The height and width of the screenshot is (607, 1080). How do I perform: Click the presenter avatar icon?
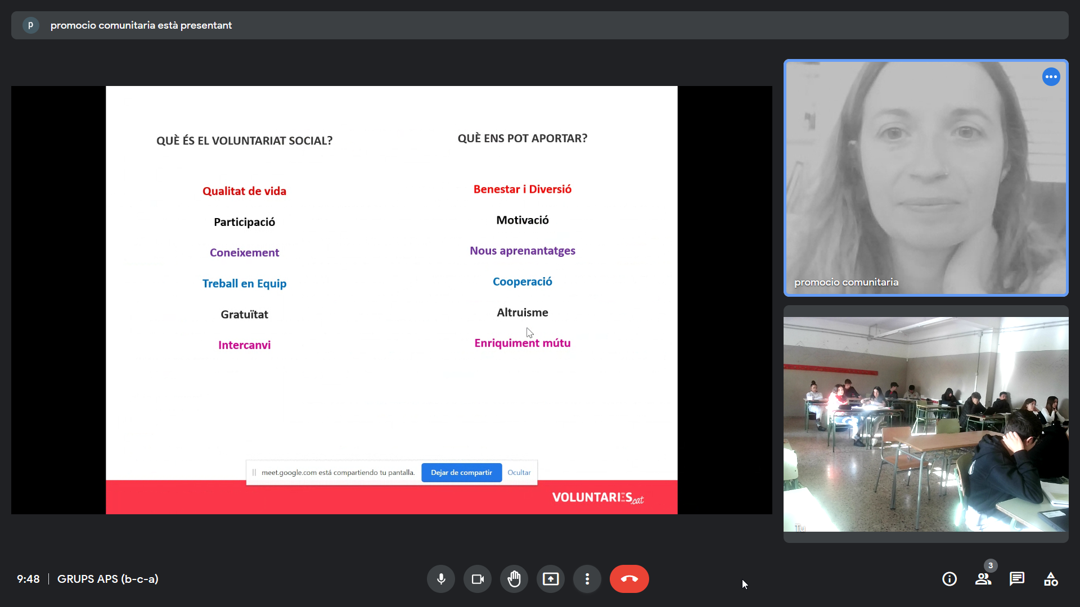coord(31,25)
